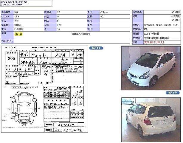Select the auction date 2008年10月17日
The height and width of the screenshot is (143, 183).
coord(151,34)
